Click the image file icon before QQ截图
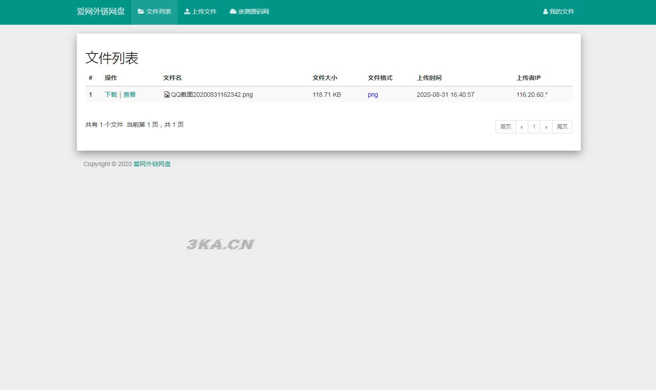The image size is (656, 390). click(167, 95)
